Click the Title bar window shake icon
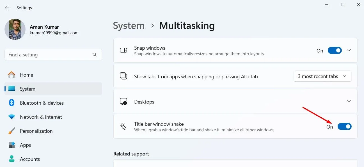364x167 pixels. 123,126
